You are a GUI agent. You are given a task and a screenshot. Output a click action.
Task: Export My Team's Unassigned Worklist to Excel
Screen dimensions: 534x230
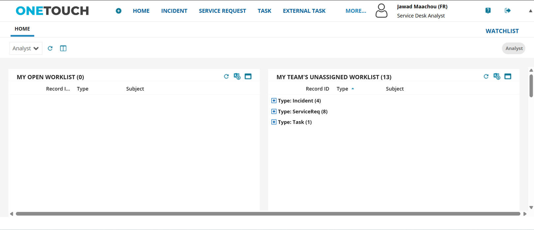pos(497,76)
